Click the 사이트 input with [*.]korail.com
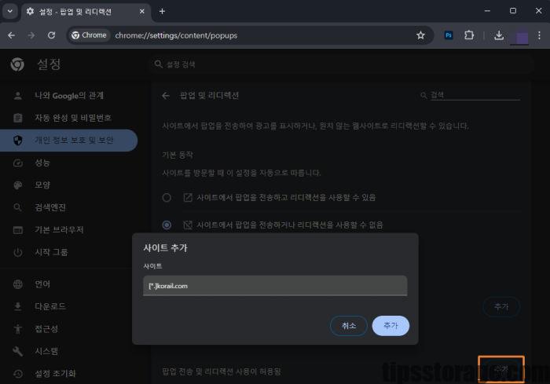 [275, 286]
